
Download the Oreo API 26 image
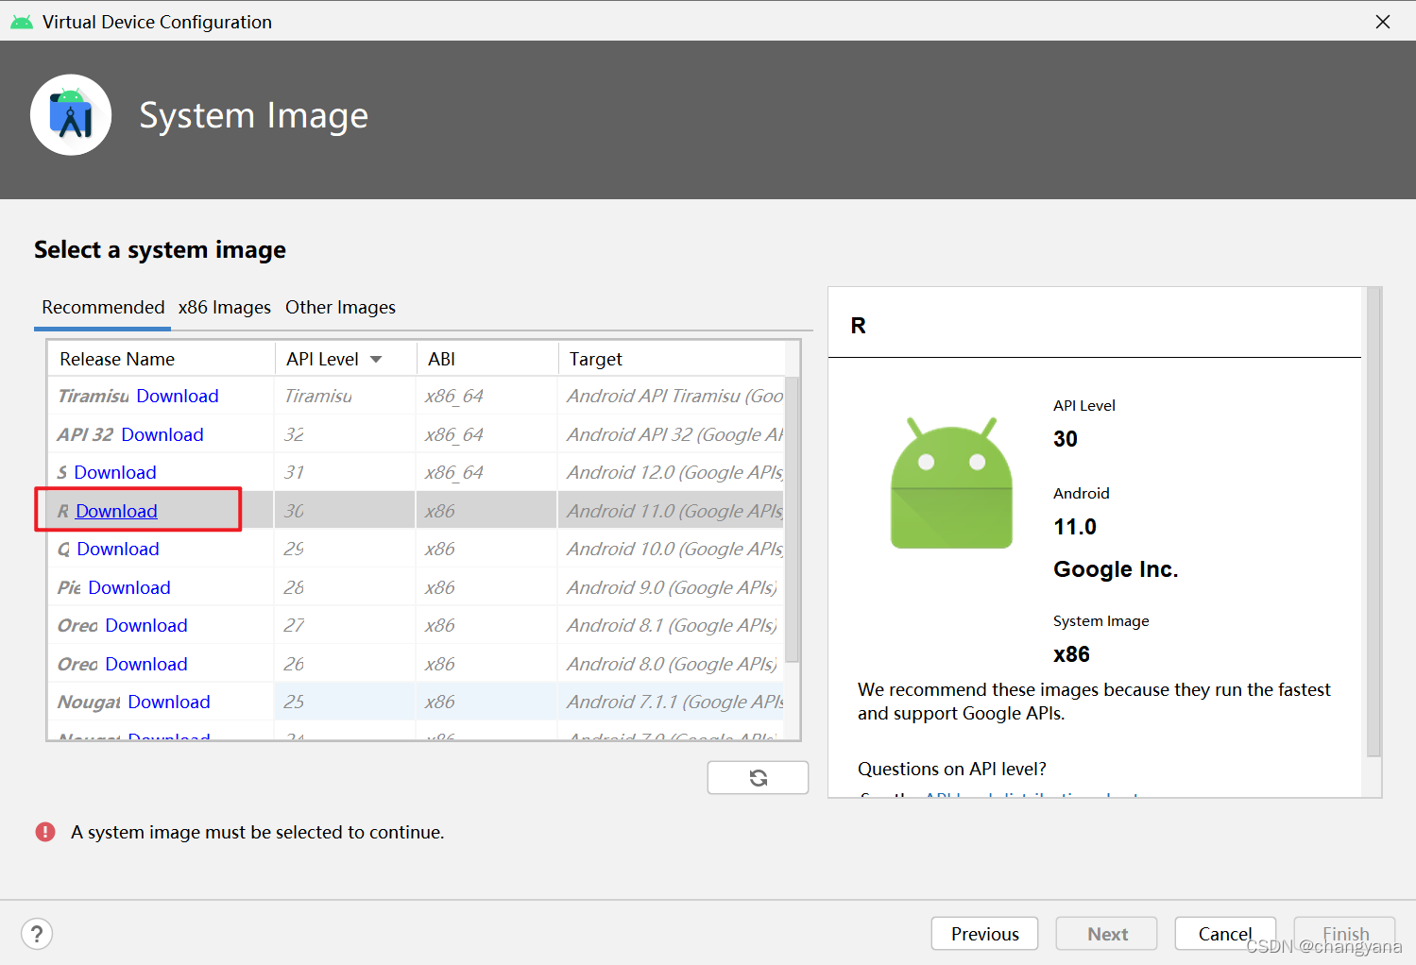pyautogui.click(x=146, y=664)
